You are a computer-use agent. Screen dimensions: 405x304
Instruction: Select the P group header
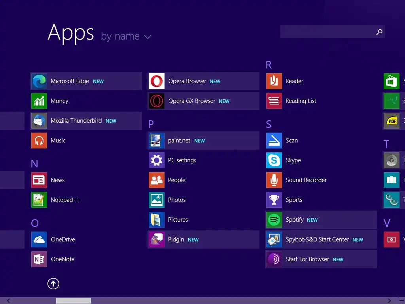[151, 124]
